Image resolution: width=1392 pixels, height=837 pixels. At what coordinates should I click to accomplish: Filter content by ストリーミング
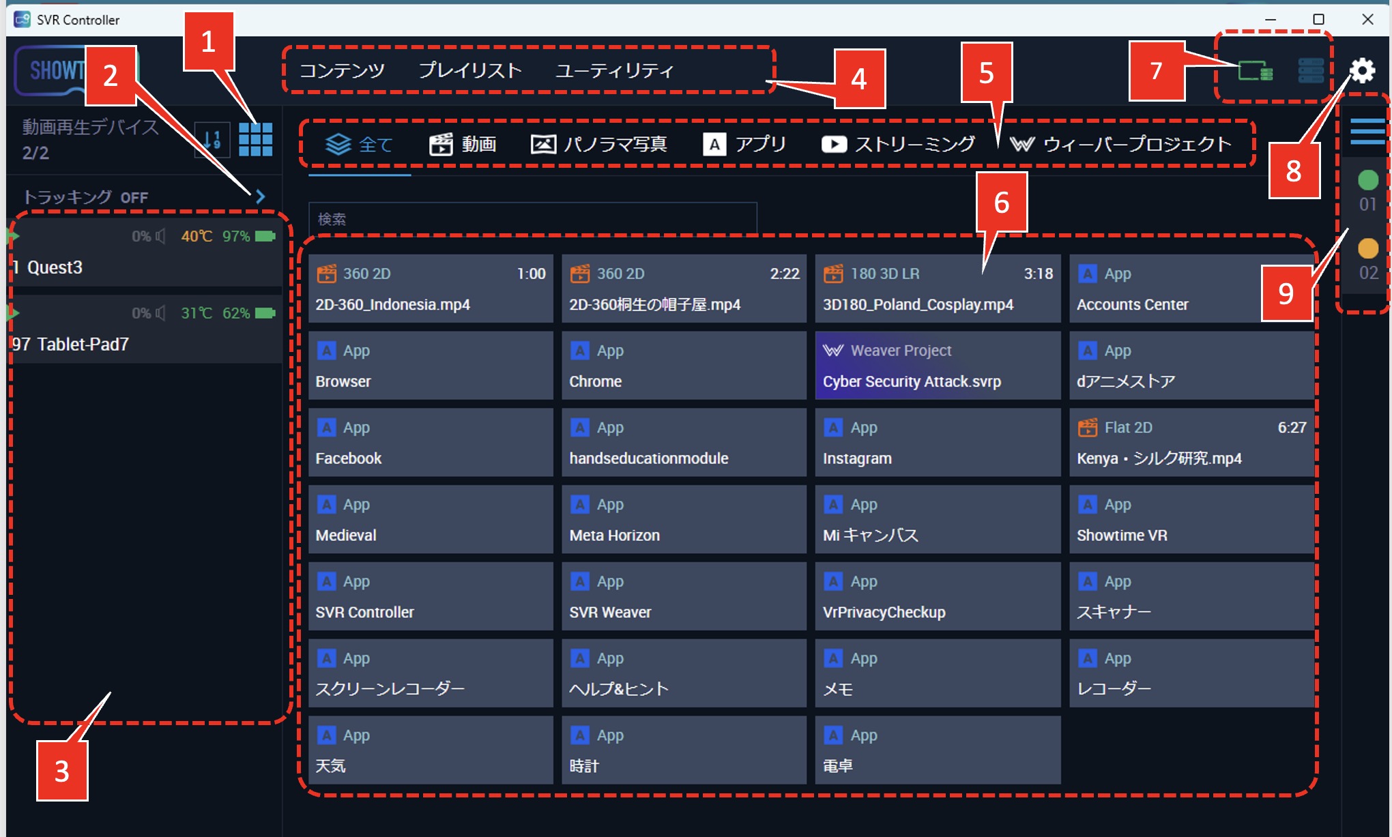898,144
